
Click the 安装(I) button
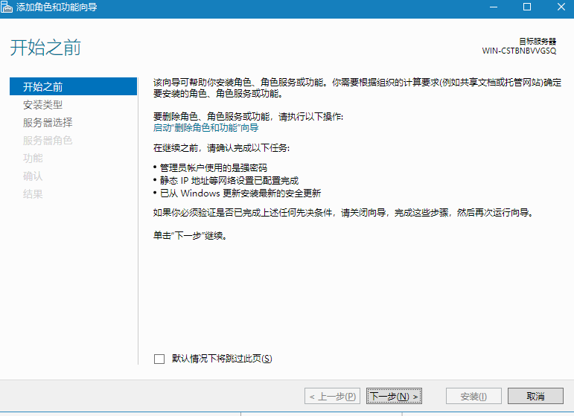pyautogui.click(x=473, y=396)
